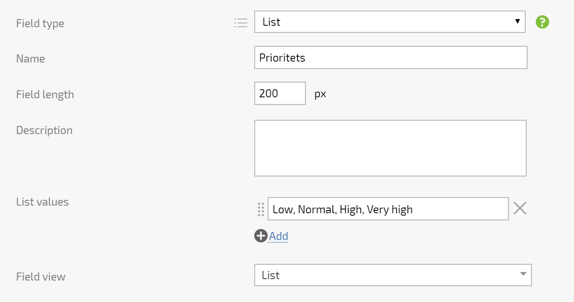
Task: Click the Field length box showing 200
Action: pos(280,94)
